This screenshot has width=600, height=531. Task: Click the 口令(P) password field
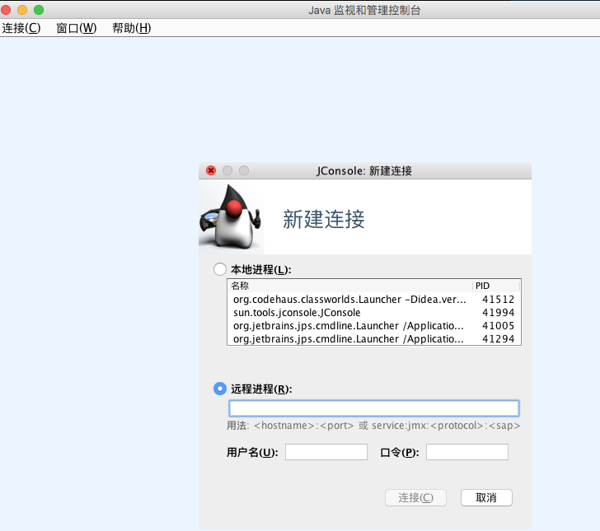tap(467, 452)
